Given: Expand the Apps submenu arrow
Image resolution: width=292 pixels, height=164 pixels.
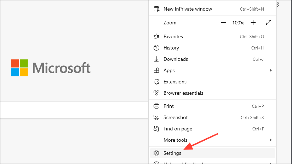Looking at the screenshot, I should tap(271, 70).
